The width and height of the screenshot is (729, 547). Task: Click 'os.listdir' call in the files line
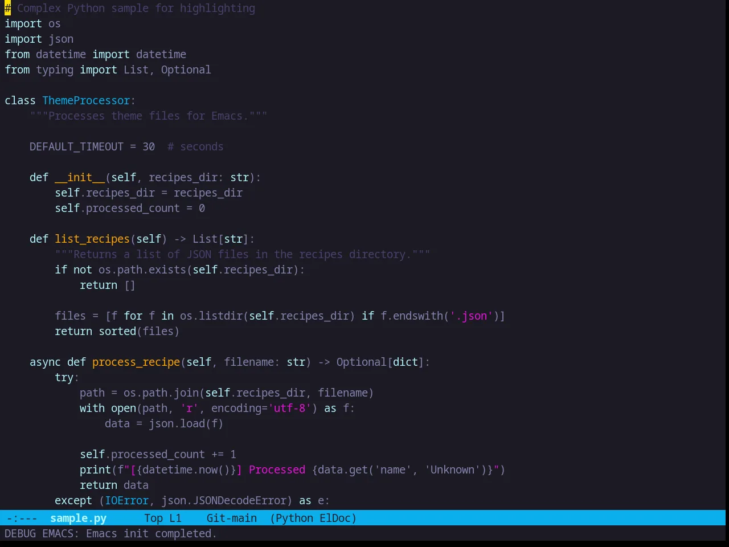[x=211, y=316]
